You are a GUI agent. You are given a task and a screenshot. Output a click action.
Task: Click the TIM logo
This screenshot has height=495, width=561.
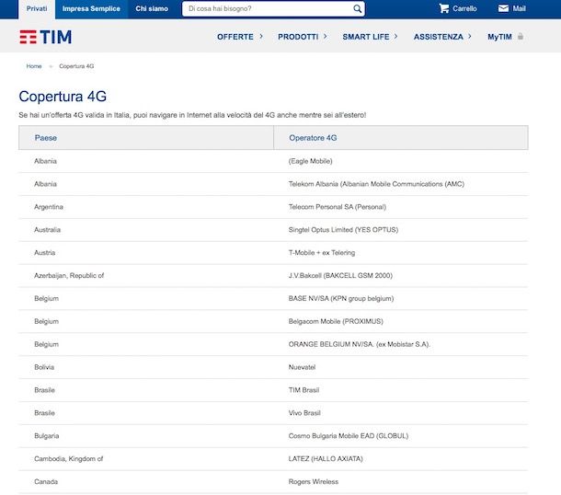[45, 37]
